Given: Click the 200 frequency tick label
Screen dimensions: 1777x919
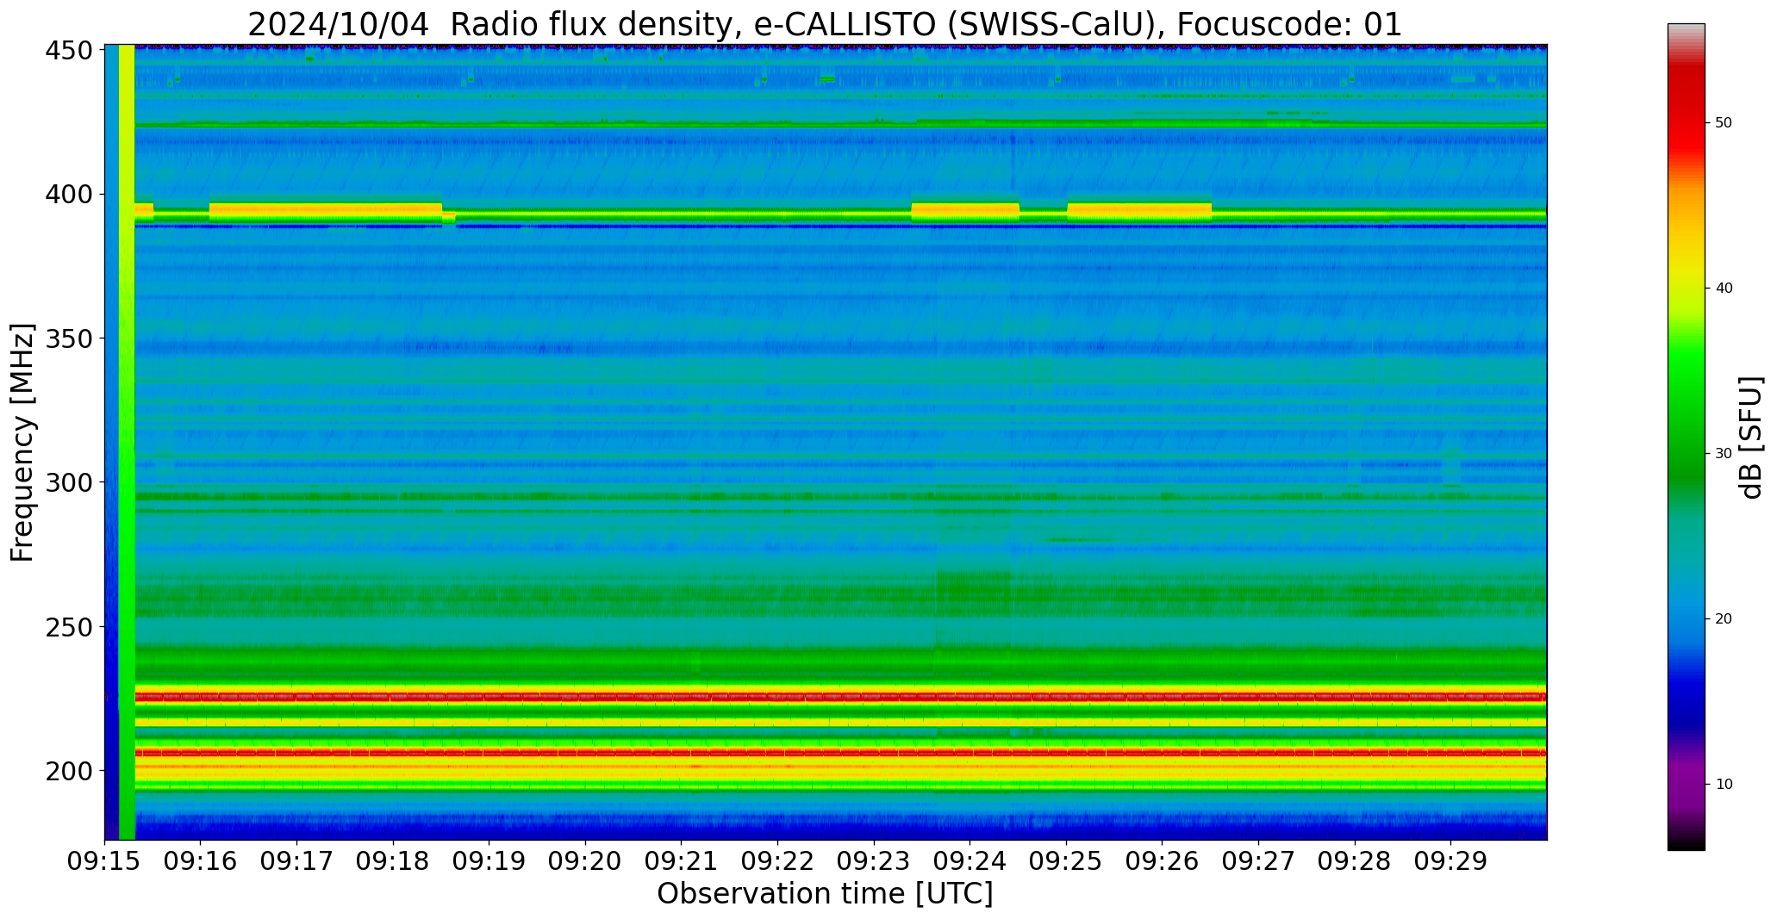Looking at the screenshot, I should (68, 770).
